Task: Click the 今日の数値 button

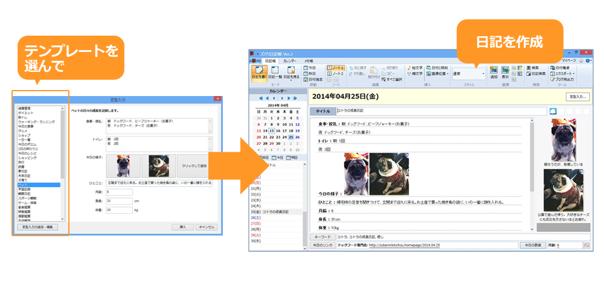Action: 533,245
